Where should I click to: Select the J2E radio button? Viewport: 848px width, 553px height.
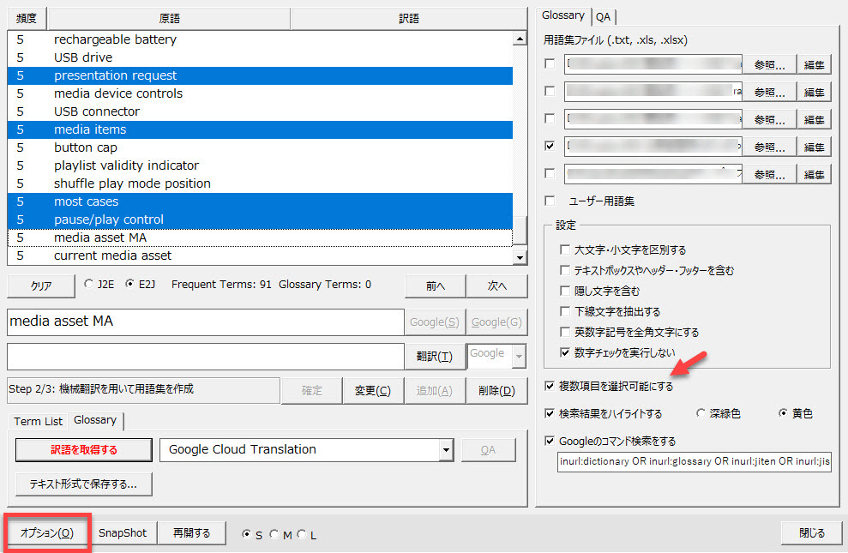(89, 285)
